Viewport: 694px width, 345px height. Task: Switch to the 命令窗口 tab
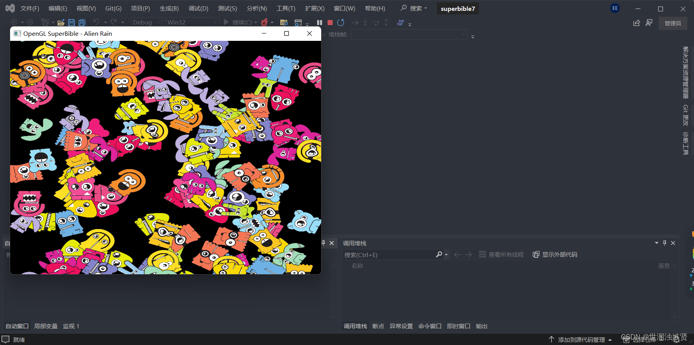pyautogui.click(x=430, y=326)
